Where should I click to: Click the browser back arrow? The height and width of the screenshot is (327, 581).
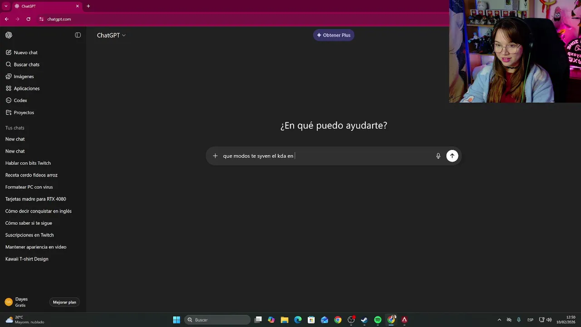(x=6, y=19)
